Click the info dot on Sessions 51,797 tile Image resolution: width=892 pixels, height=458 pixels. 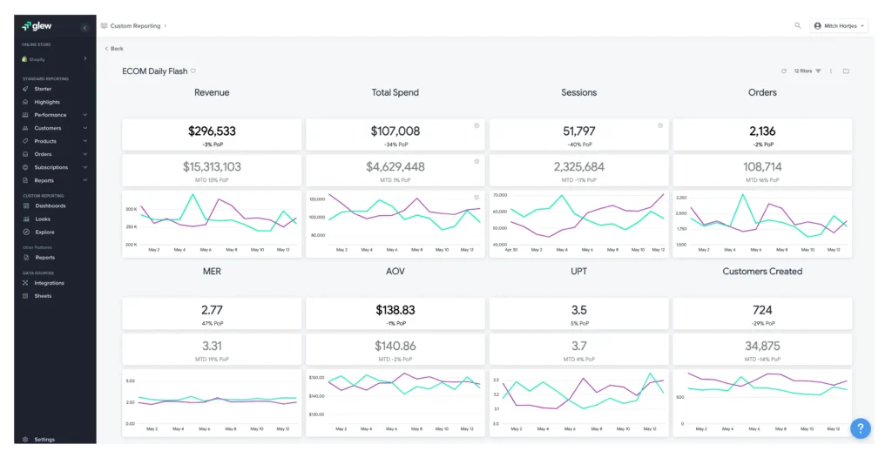(660, 125)
